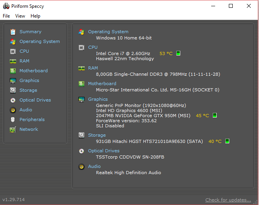
Task: Click the Motherboard heading in summary pane
Action: 102,84
